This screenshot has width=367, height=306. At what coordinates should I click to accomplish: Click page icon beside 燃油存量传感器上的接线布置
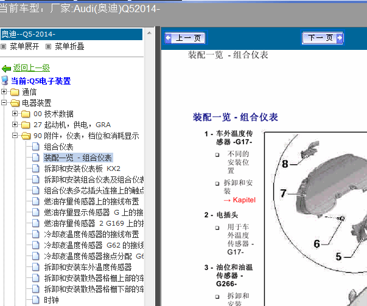tap(35, 201)
